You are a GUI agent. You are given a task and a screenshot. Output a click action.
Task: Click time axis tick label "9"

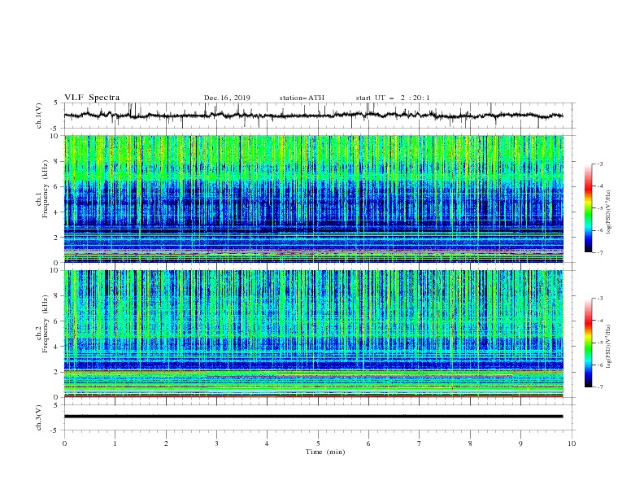tap(520, 443)
